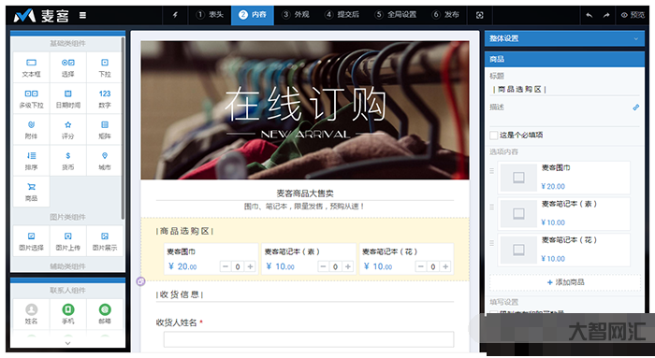Screen dimensions: 655x358
Task: Expand contact components list with bottom chevron
Action: [x=67, y=343]
